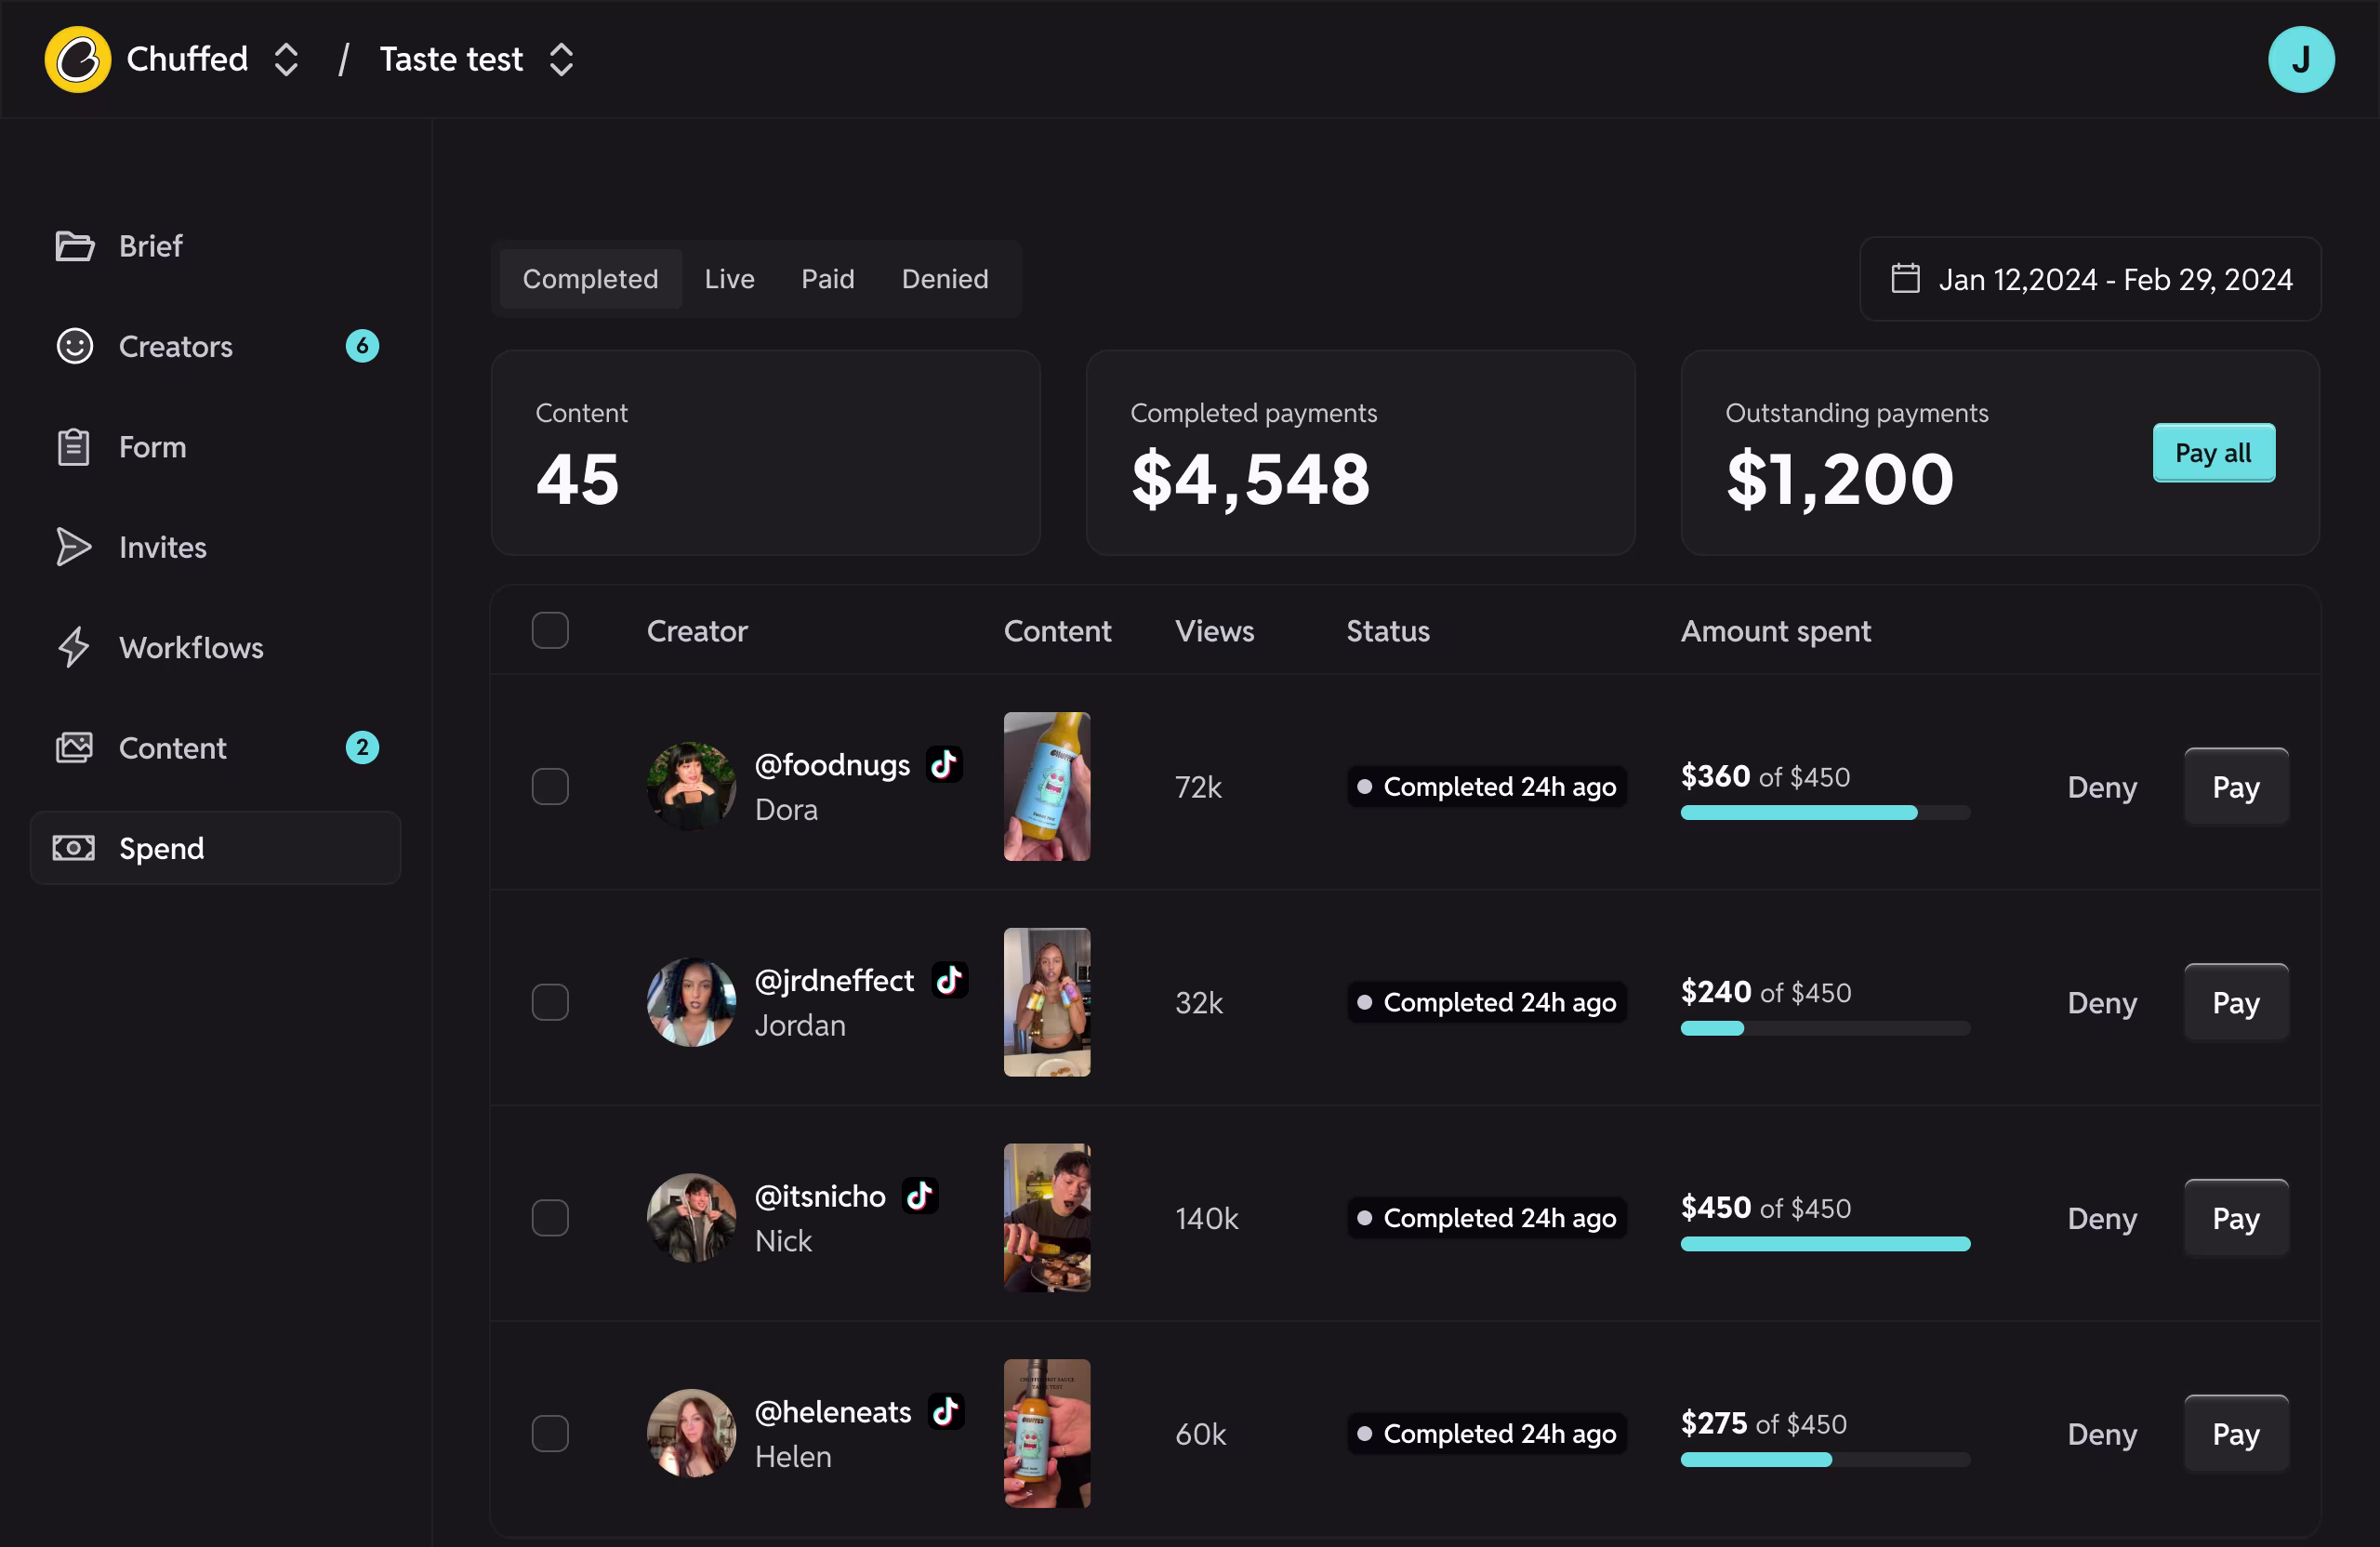This screenshot has width=2380, height=1547.
Task: Open the Brief folder icon
Action: pyautogui.click(x=74, y=246)
